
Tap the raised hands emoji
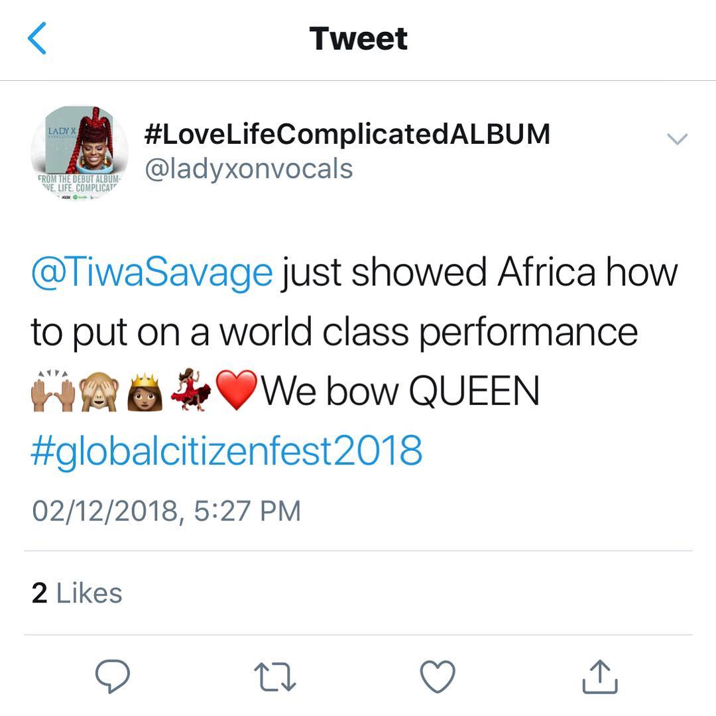[53, 391]
